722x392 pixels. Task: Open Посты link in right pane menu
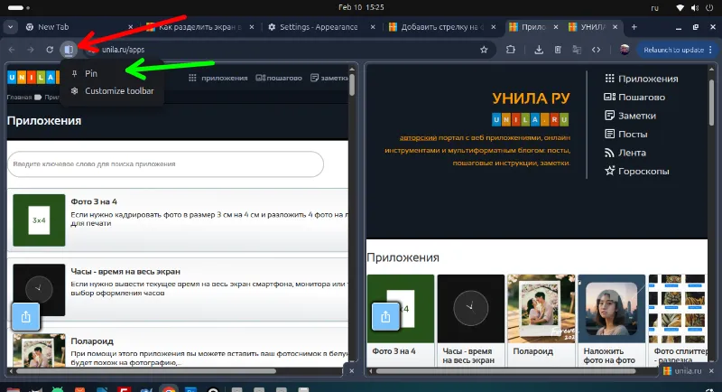click(x=625, y=134)
